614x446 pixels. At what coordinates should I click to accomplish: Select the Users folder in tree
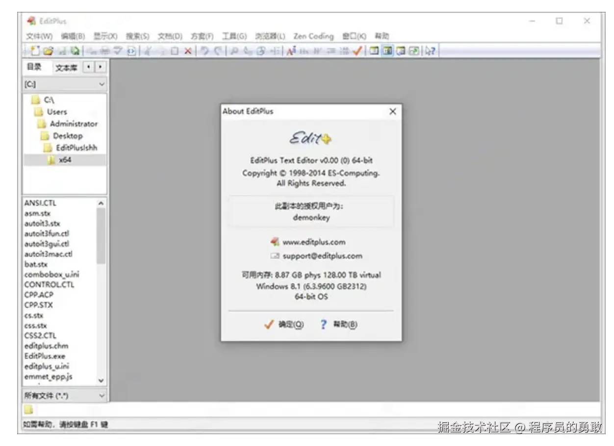(x=51, y=112)
